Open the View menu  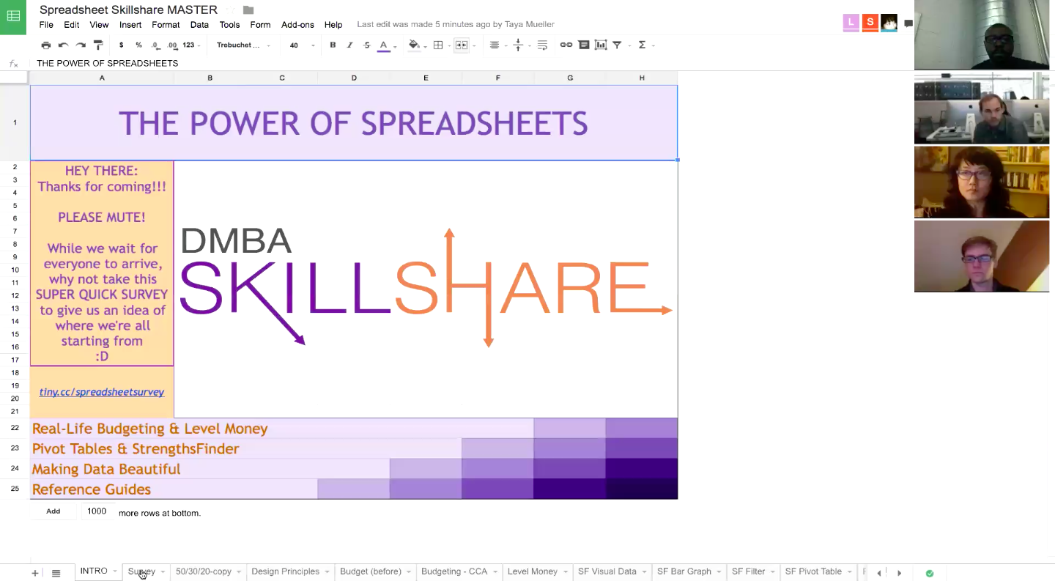[x=99, y=25]
